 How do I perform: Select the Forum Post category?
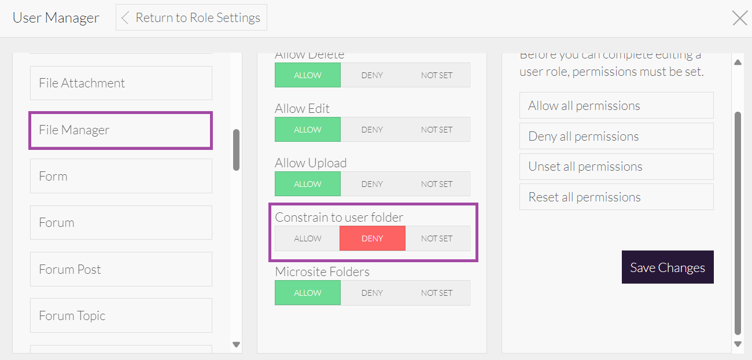120,269
